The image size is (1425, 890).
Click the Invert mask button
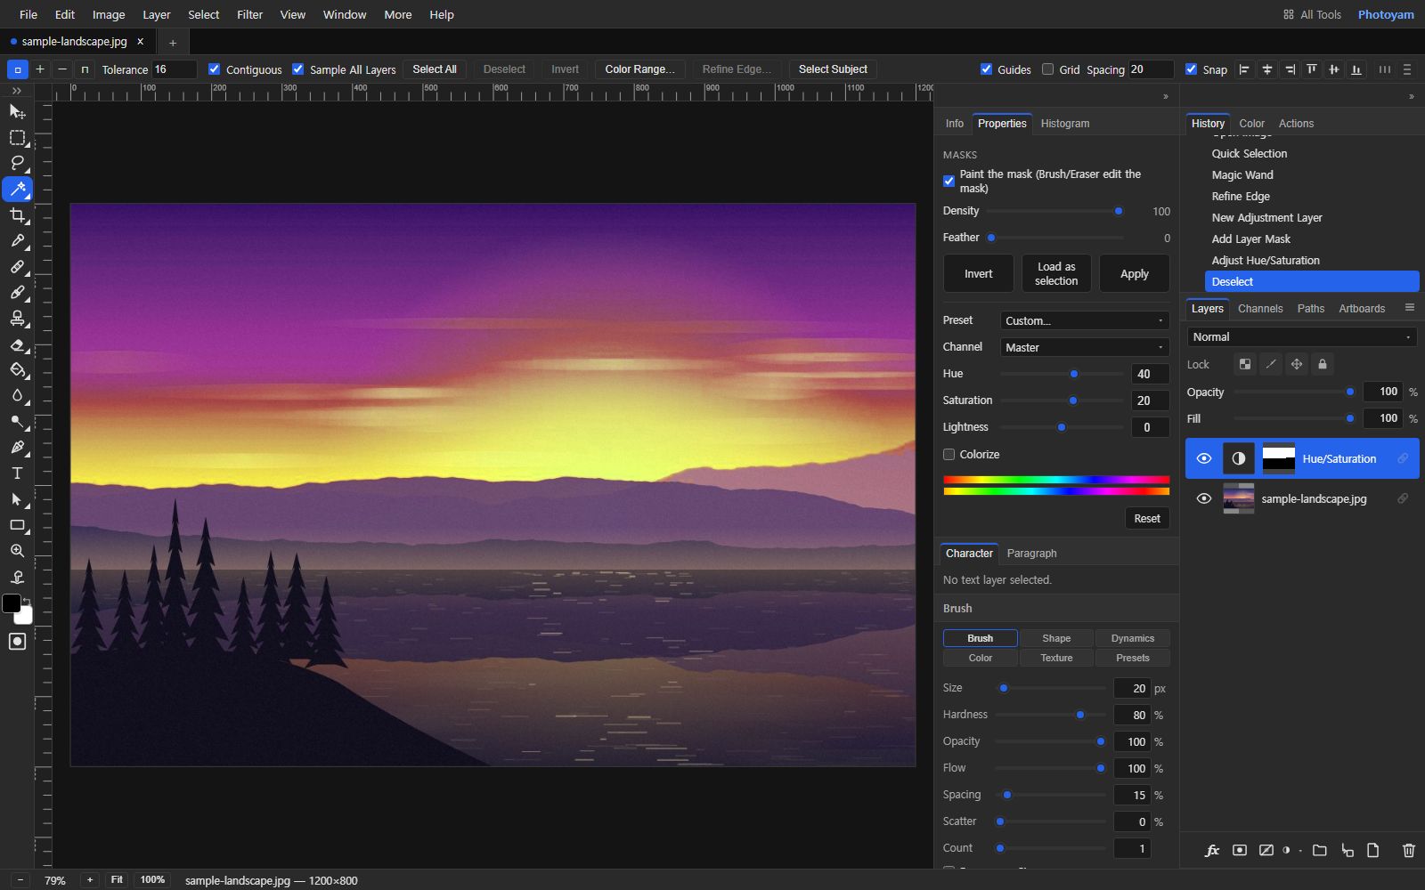pos(978,274)
